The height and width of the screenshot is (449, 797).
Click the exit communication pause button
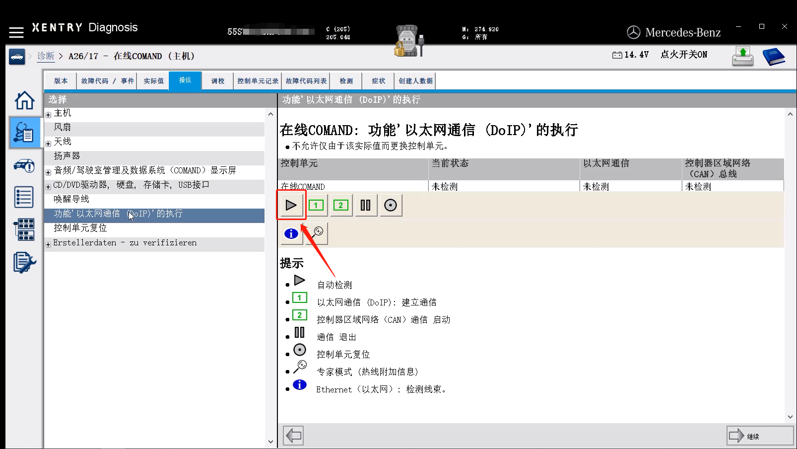pyautogui.click(x=366, y=205)
